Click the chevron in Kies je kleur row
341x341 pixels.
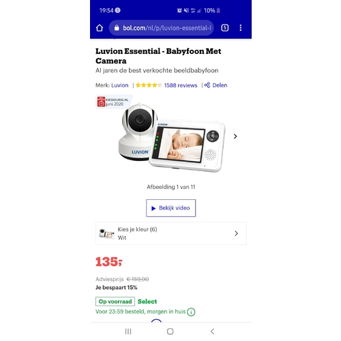tap(237, 233)
